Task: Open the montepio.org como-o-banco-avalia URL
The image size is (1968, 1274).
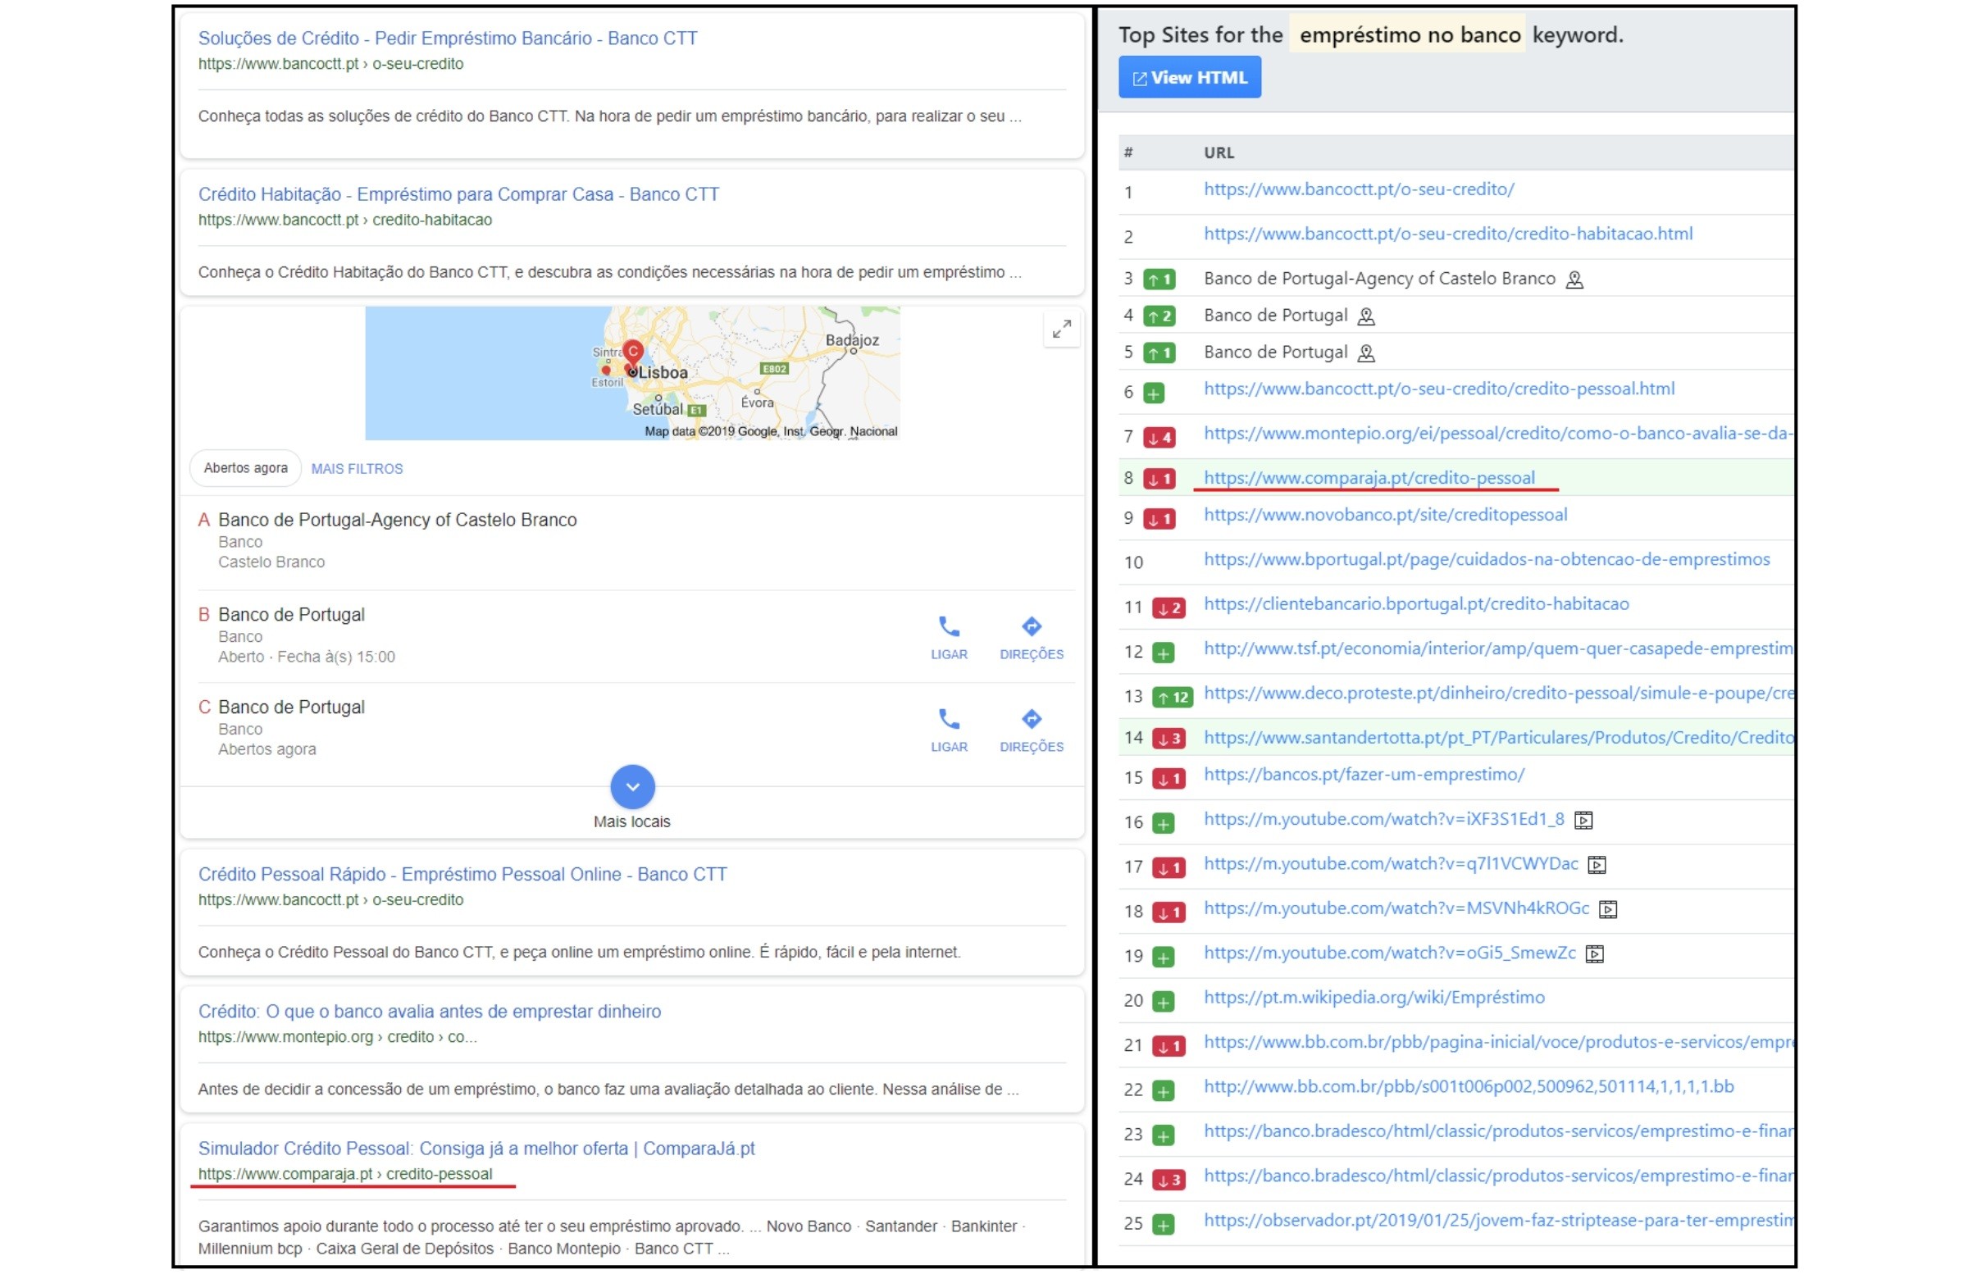Action: tap(1498, 433)
